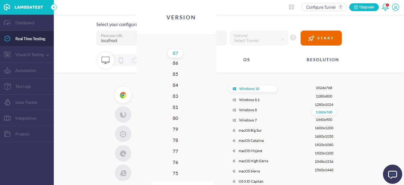This screenshot has height=185, width=404.
Task: Select the 1920x1080 resolution option
Action: pos(324,145)
